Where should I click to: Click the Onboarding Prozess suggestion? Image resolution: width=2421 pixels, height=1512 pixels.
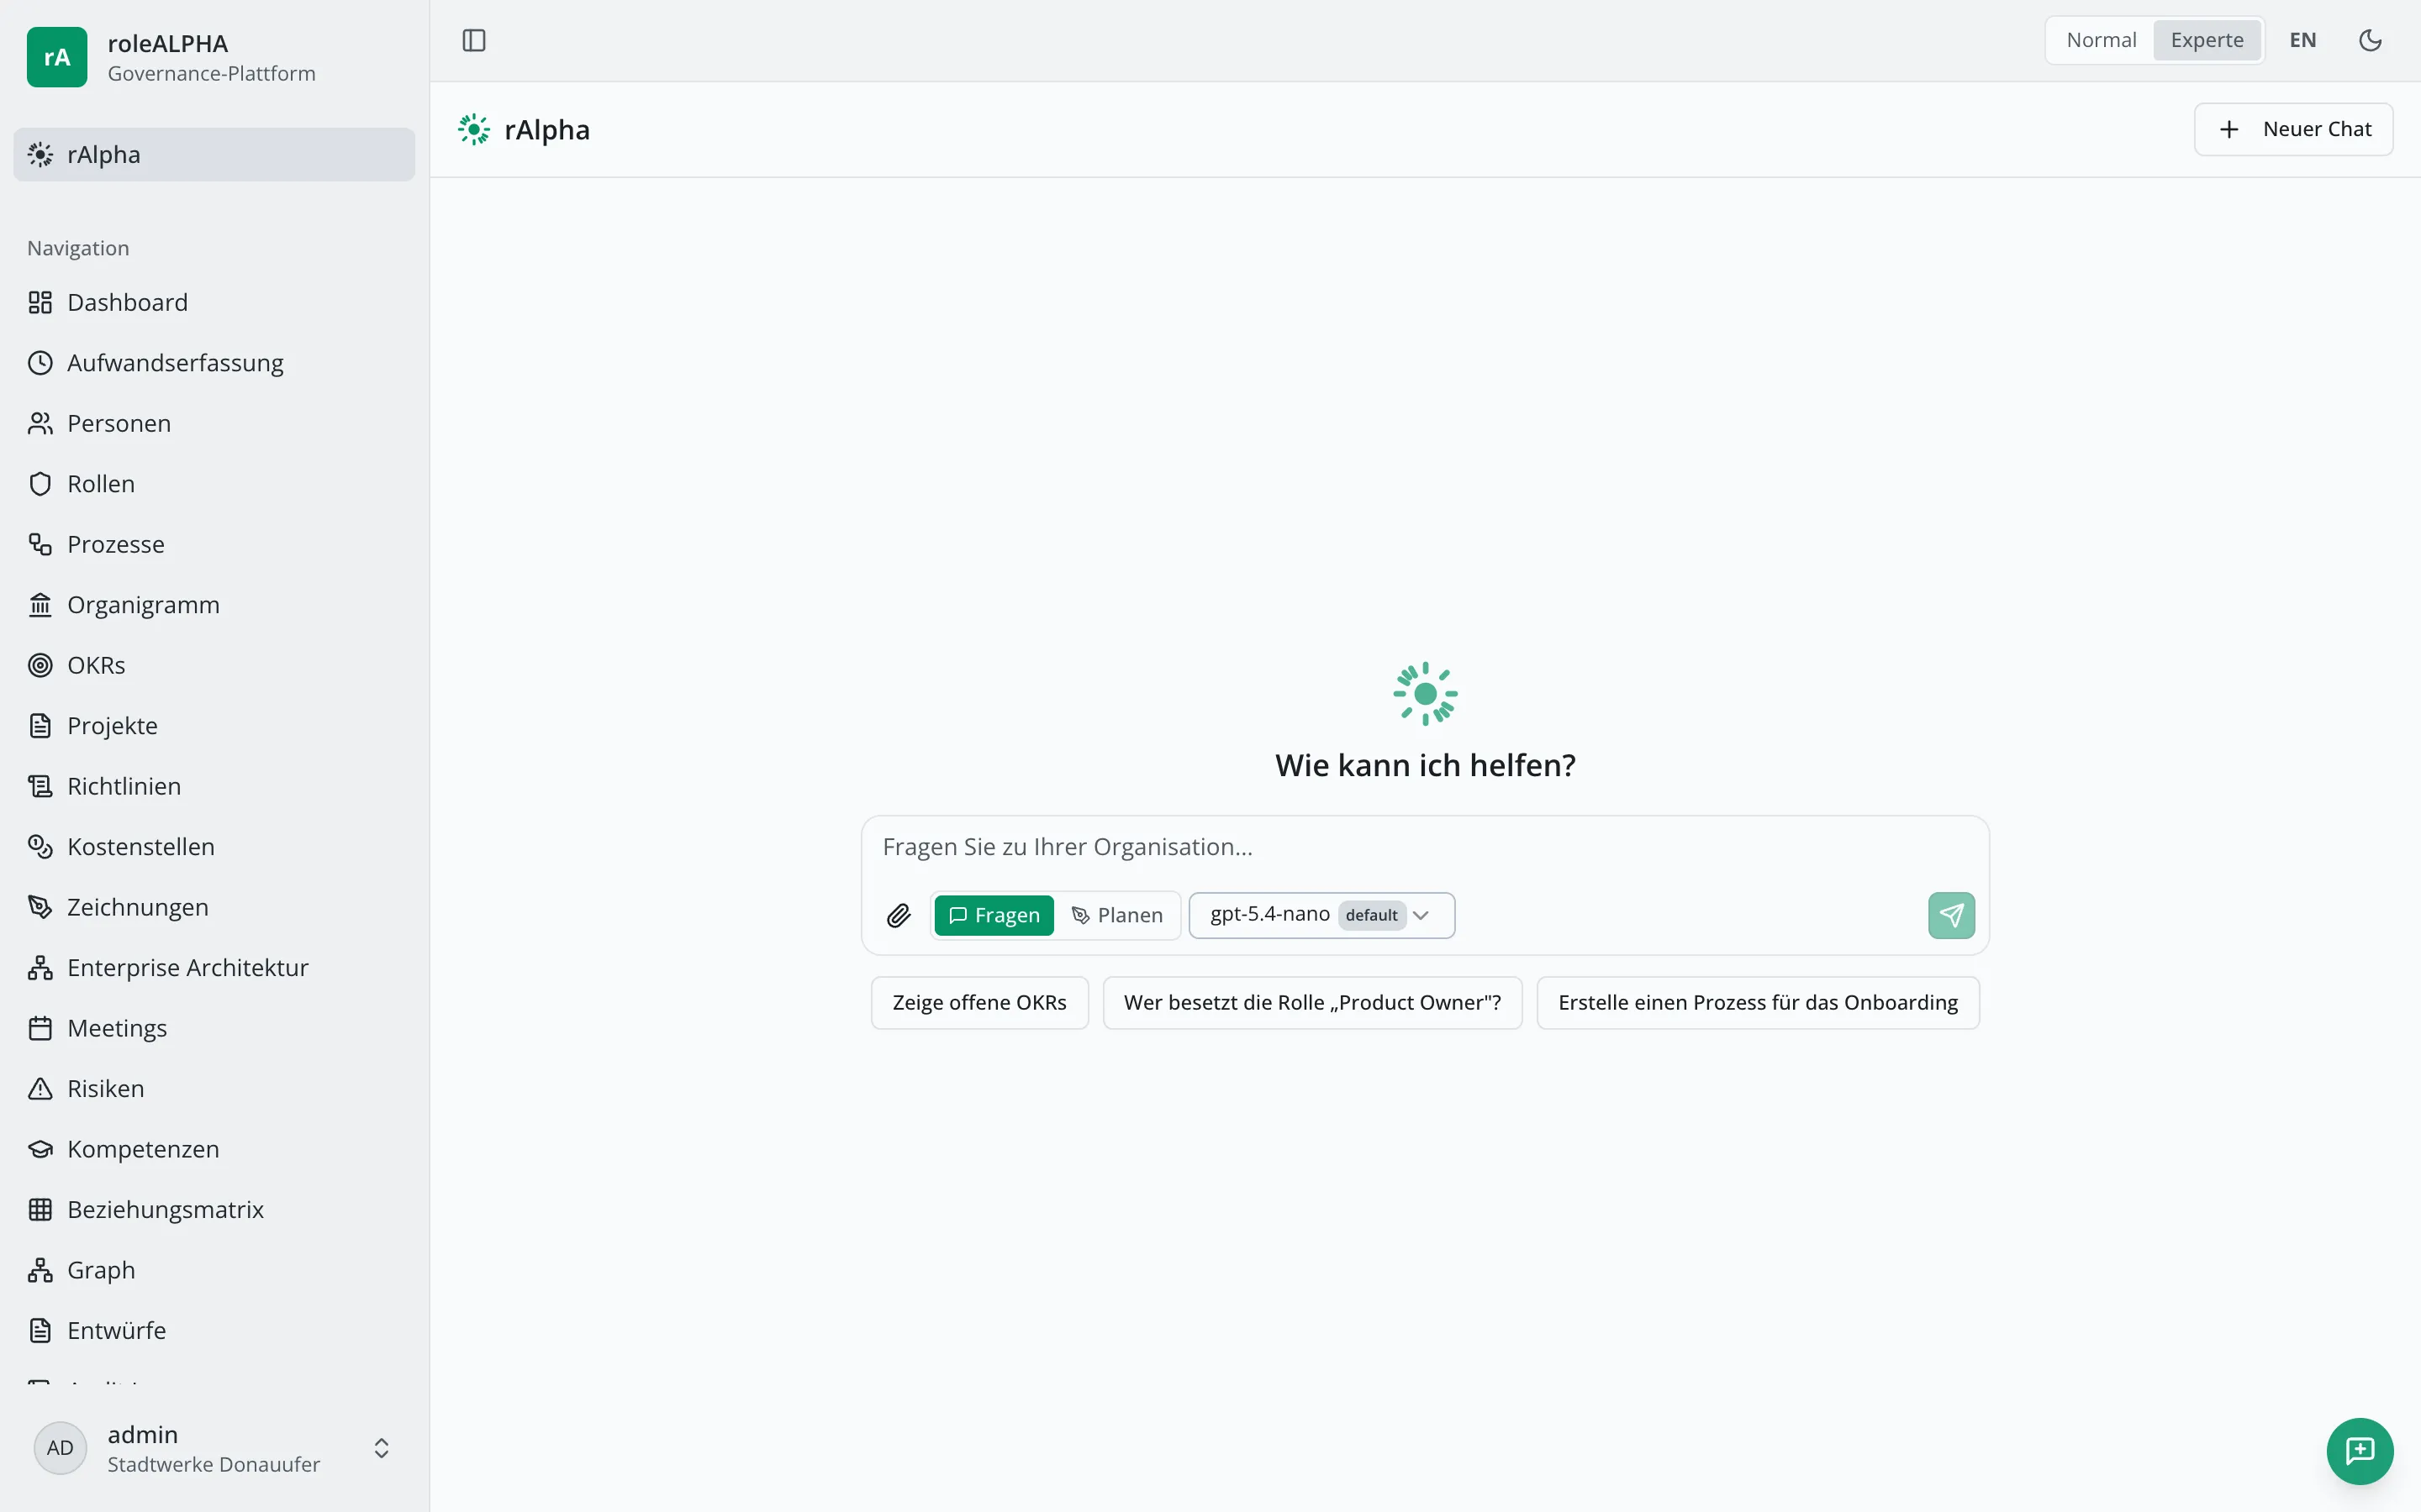click(1758, 1002)
